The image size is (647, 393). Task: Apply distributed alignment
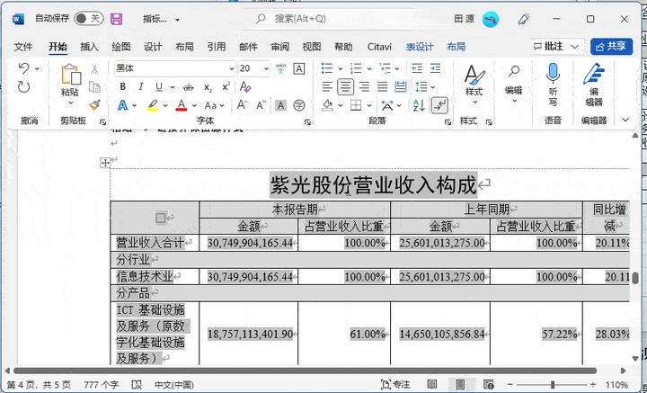[401, 86]
